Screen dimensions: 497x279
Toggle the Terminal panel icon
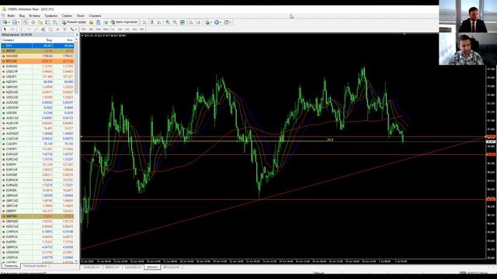pyautogui.click(x=47, y=22)
